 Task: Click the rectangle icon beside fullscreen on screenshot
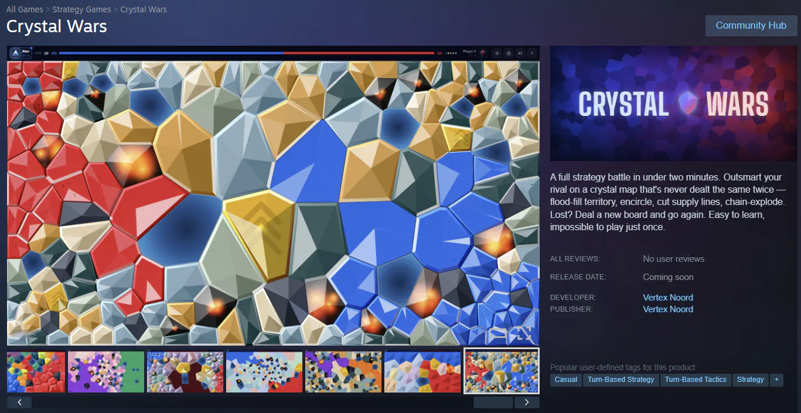[x=497, y=334]
